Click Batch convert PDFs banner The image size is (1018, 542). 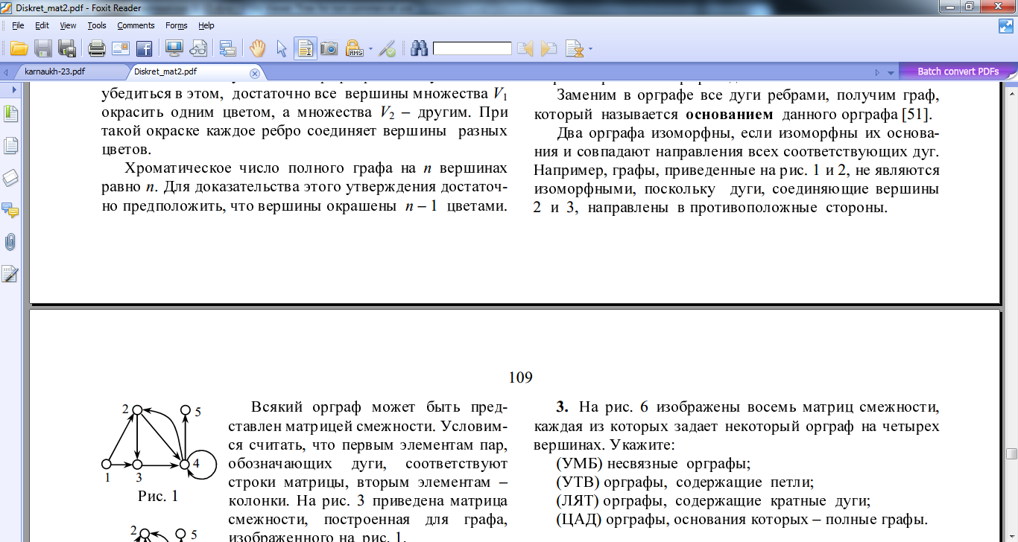[958, 71]
